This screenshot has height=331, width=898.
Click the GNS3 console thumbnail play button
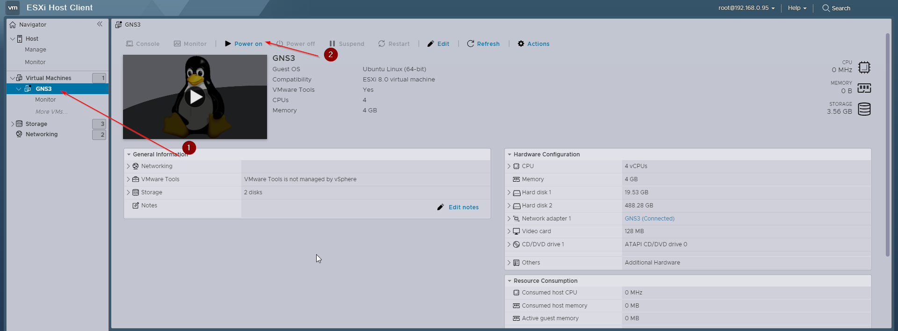(x=195, y=97)
